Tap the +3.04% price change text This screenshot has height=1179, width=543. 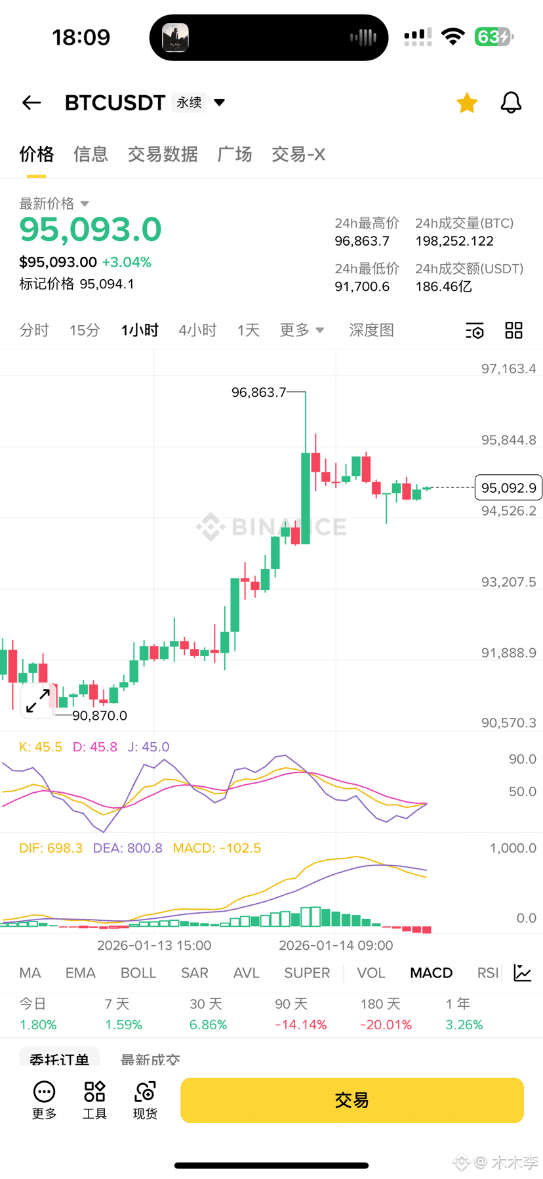click(x=127, y=262)
